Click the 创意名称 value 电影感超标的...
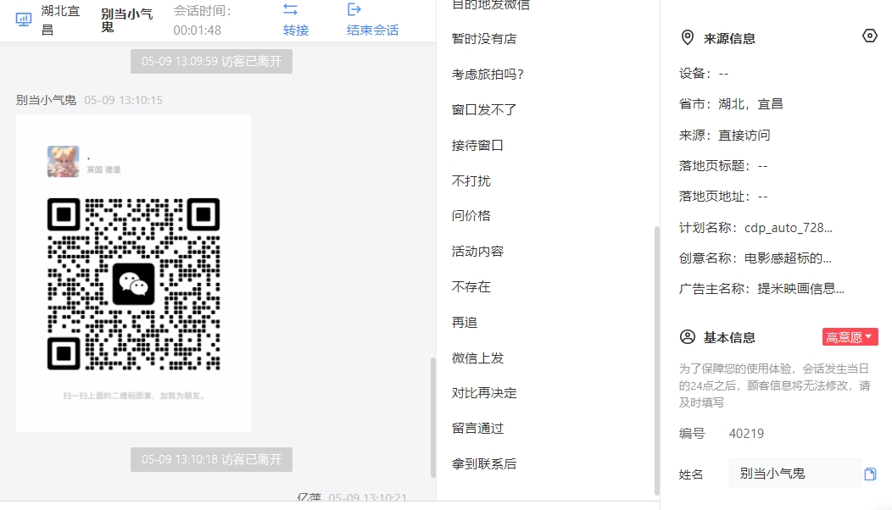 coord(788,258)
